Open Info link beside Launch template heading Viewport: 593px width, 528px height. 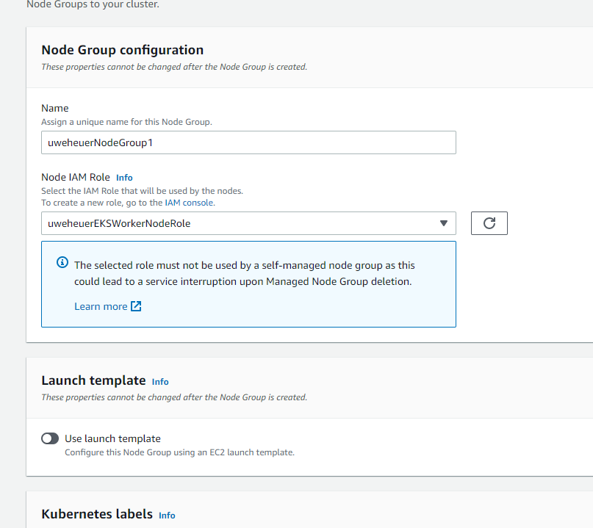coord(160,382)
